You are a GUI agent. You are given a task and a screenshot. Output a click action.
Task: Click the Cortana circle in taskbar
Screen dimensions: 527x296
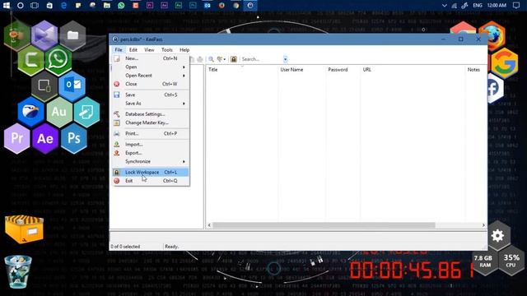[x=20, y=6]
